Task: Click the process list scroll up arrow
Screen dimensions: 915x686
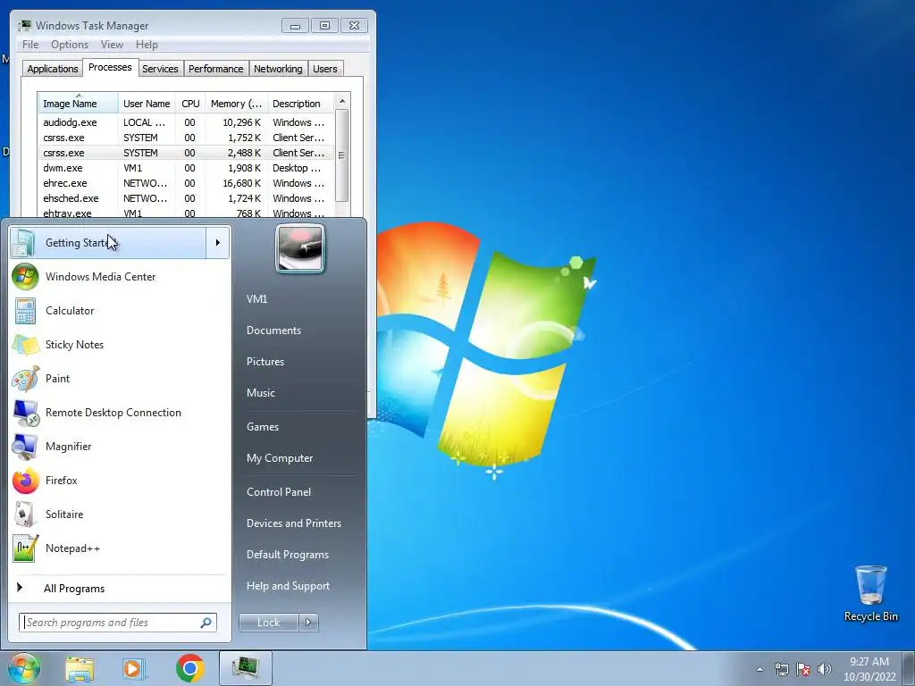Action: click(342, 101)
